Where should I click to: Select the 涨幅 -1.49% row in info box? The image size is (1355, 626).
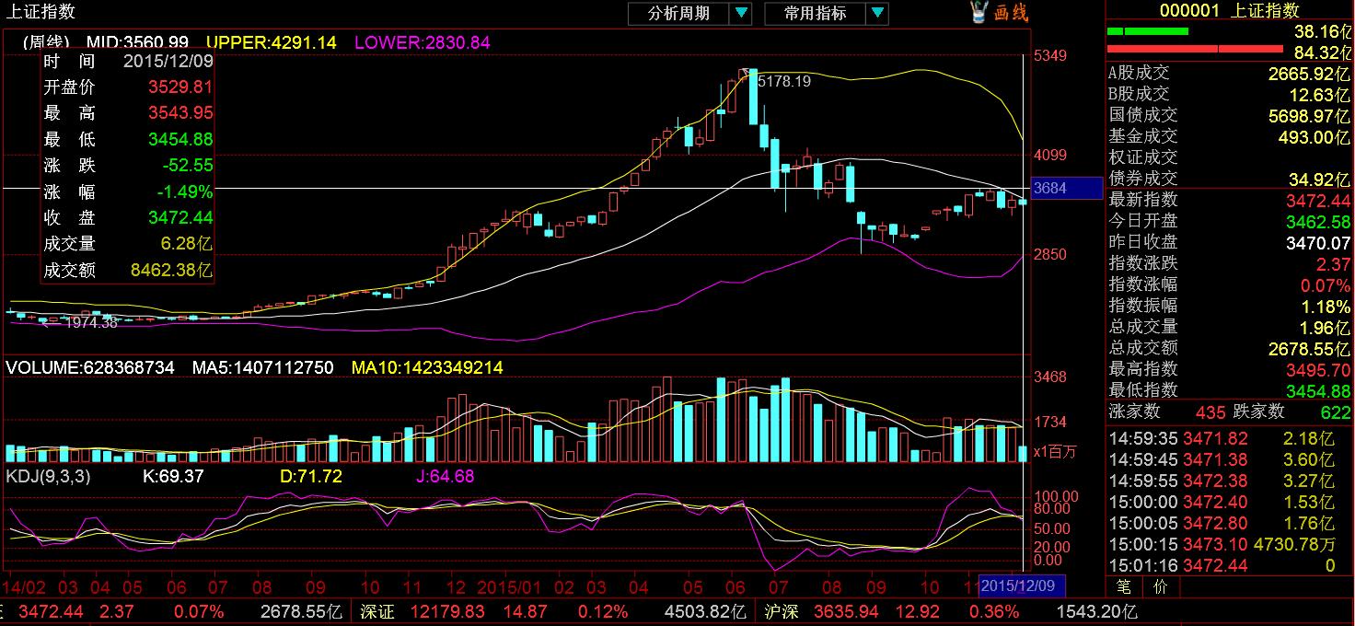coord(128,192)
